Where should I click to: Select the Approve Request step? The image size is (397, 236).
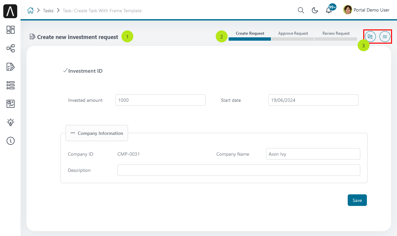pyautogui.click(x=293, y=36)
